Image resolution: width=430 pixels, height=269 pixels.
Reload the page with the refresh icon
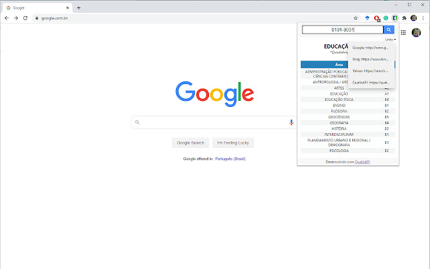26,18
